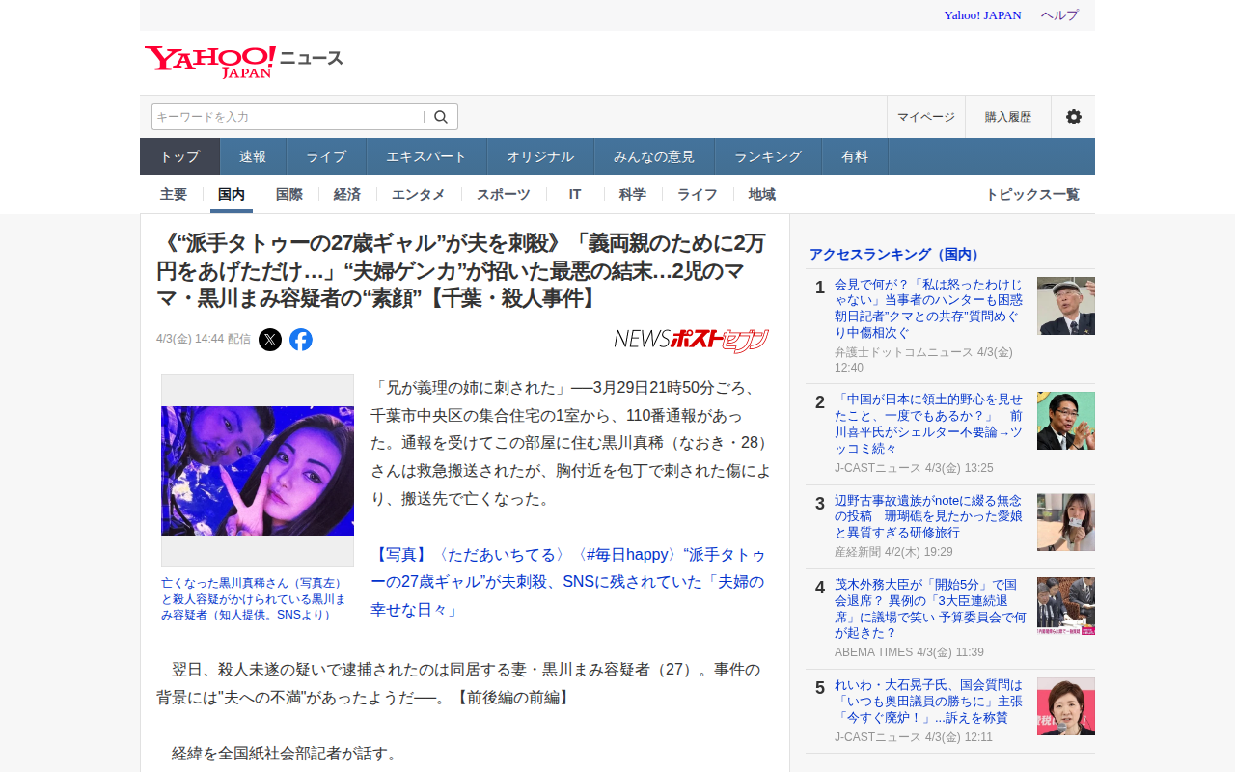Viewport: 1235px width, 772px height.
Task: Click thumbnail for ranking 3 article
Action: [x=1066, y=522]
